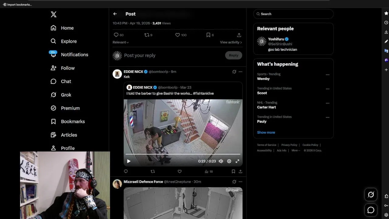Open Privacy Policy link

(x=289, y=145)
